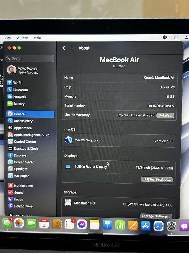
Task: Open App Store from Dock
Action: coord(146,226)
